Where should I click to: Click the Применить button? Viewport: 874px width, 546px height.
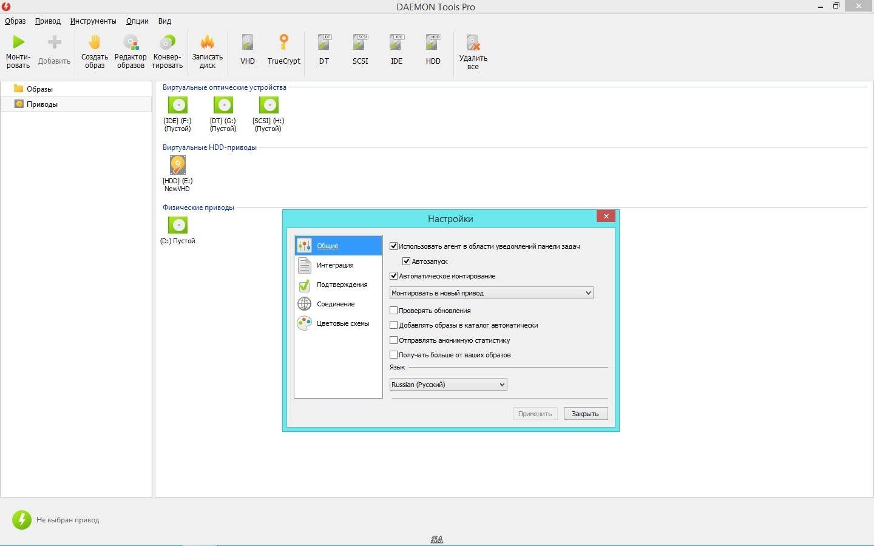(x=535, y=414)
